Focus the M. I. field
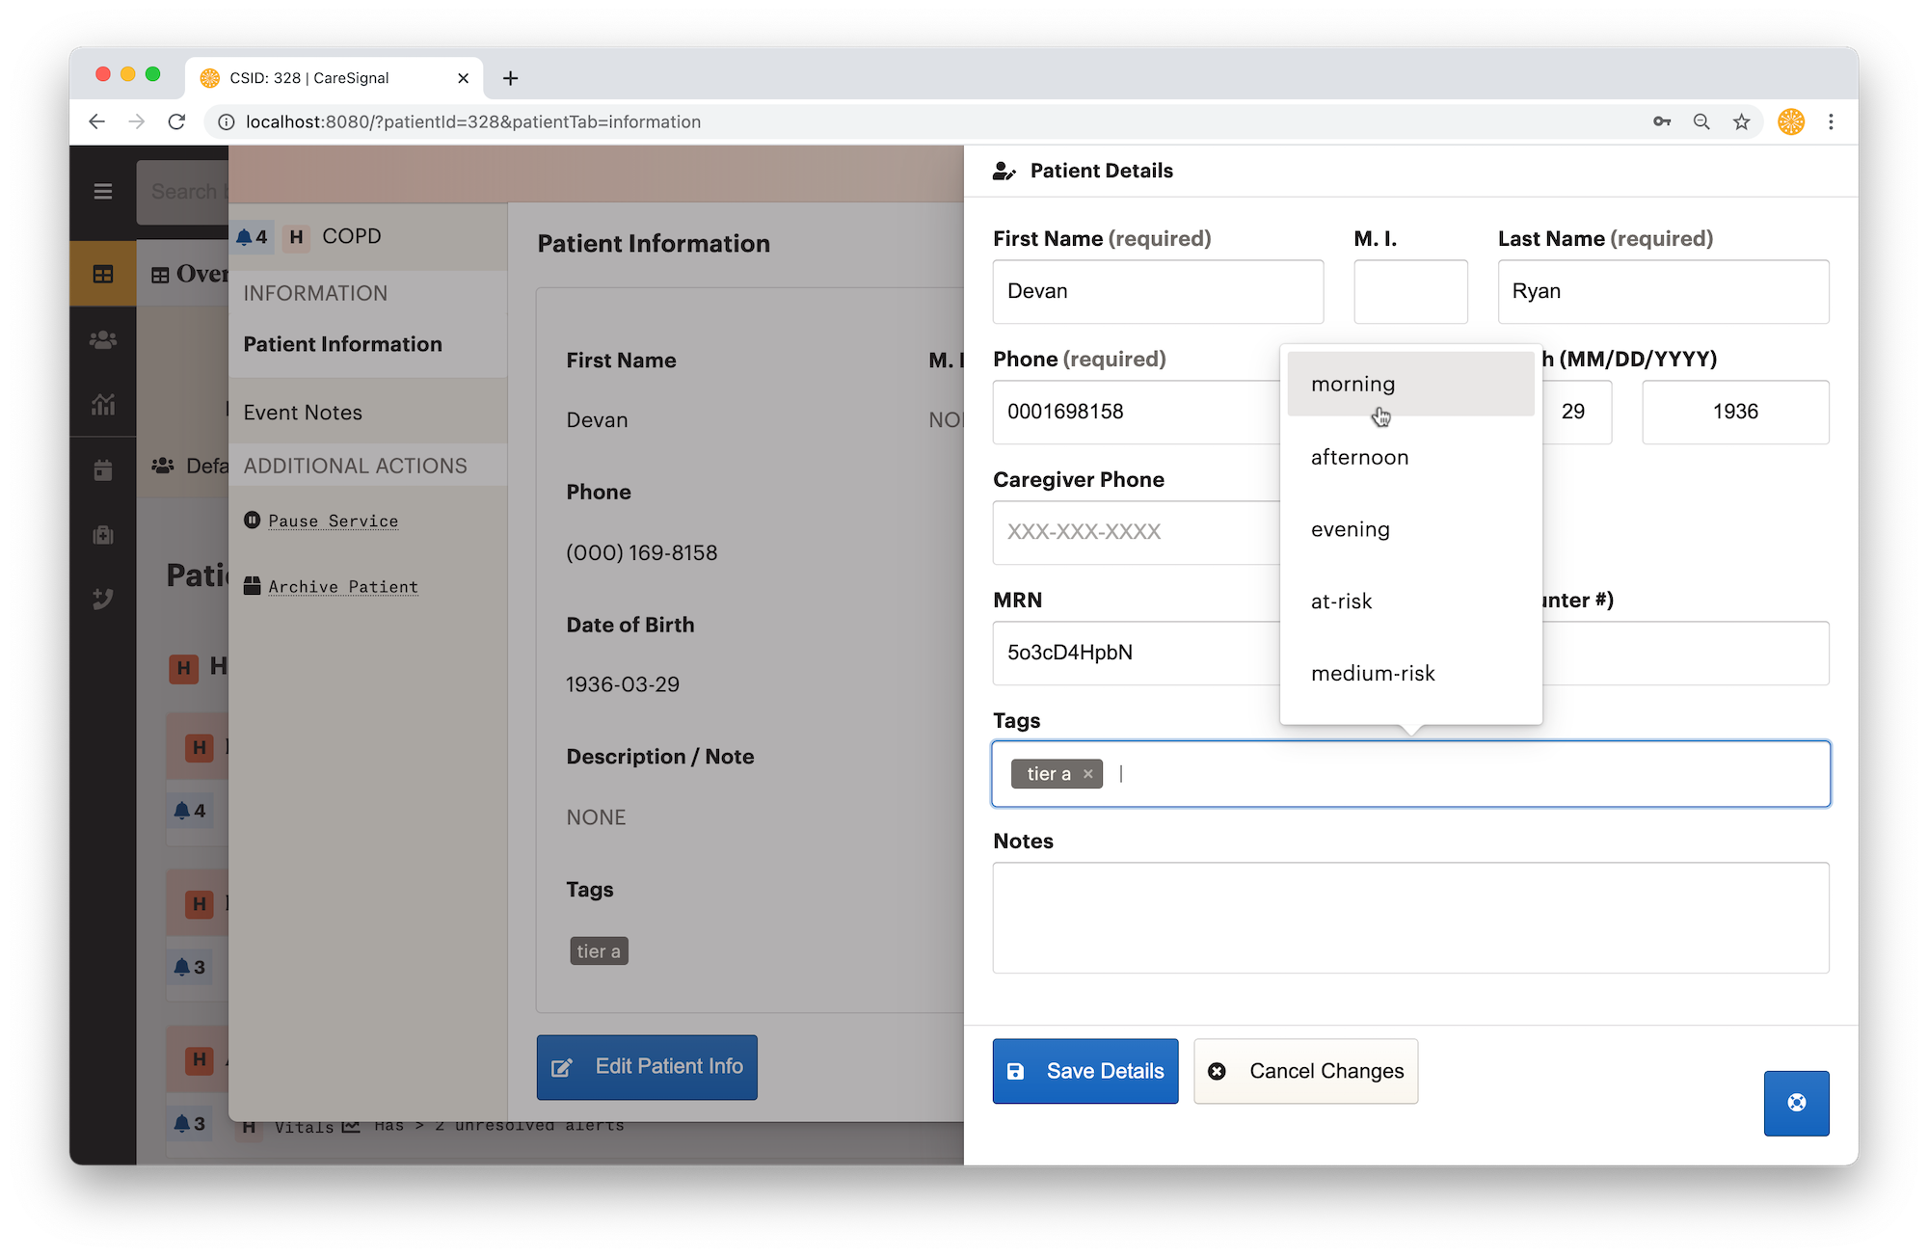This screenshot has width=1928, height=1257. [x=1410, y=291]
